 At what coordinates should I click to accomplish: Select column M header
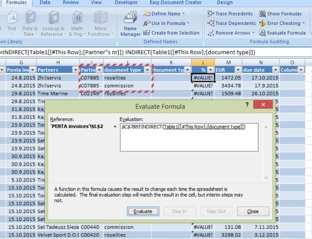point(228,62)
